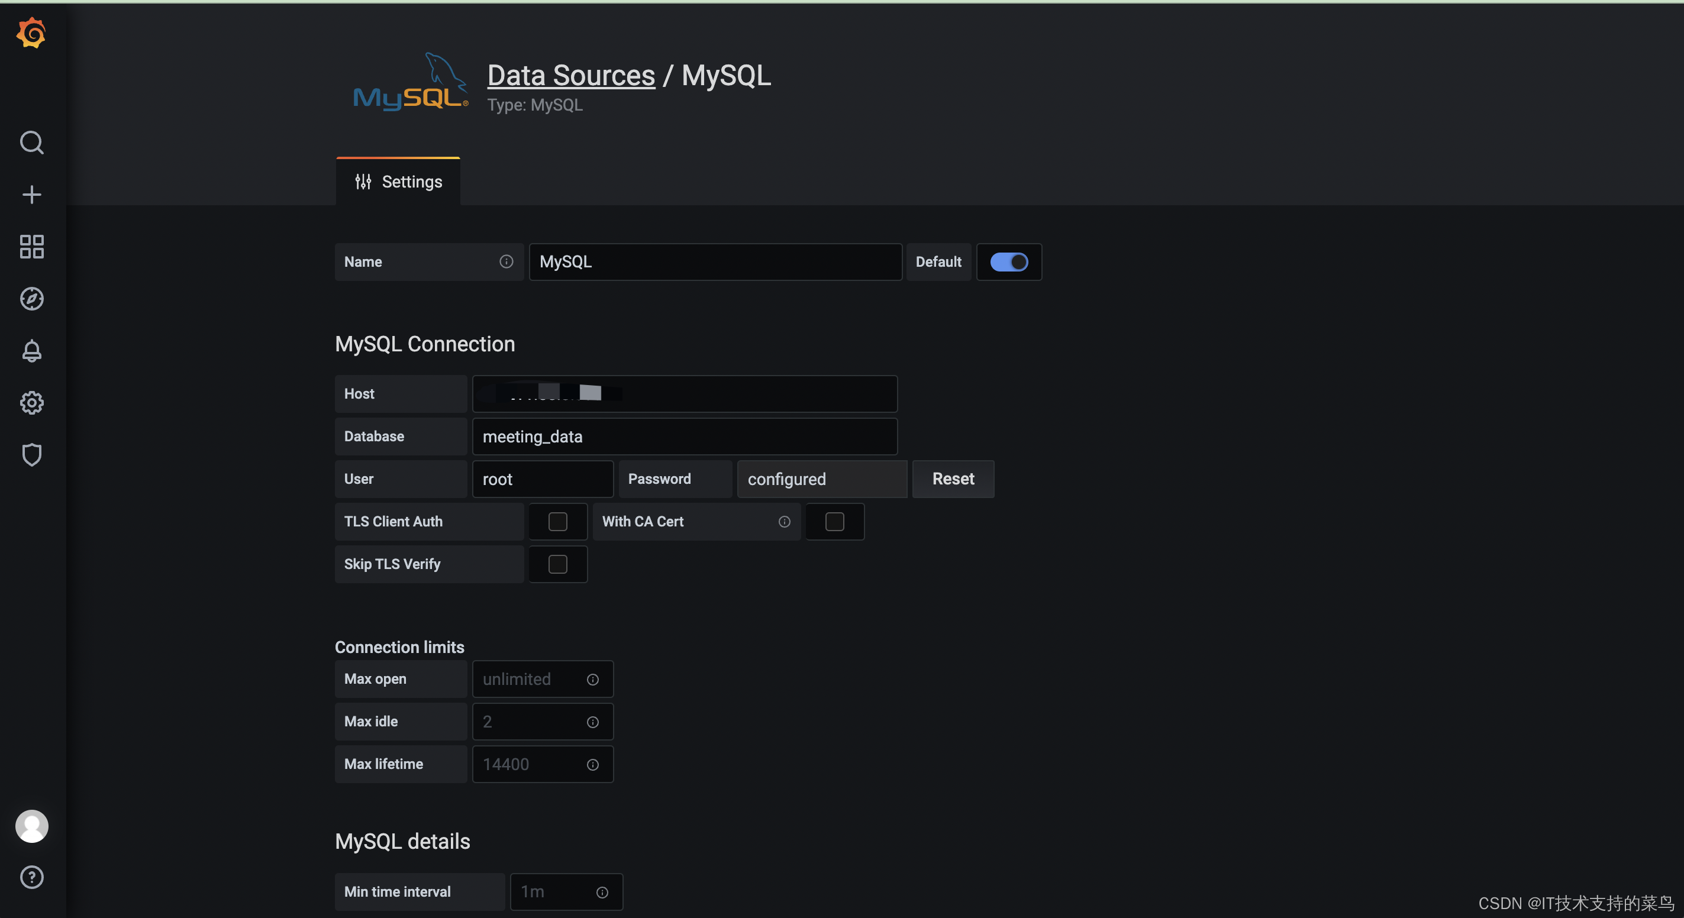
Task: Click the Max idle info icon
Action: [592, 722]
